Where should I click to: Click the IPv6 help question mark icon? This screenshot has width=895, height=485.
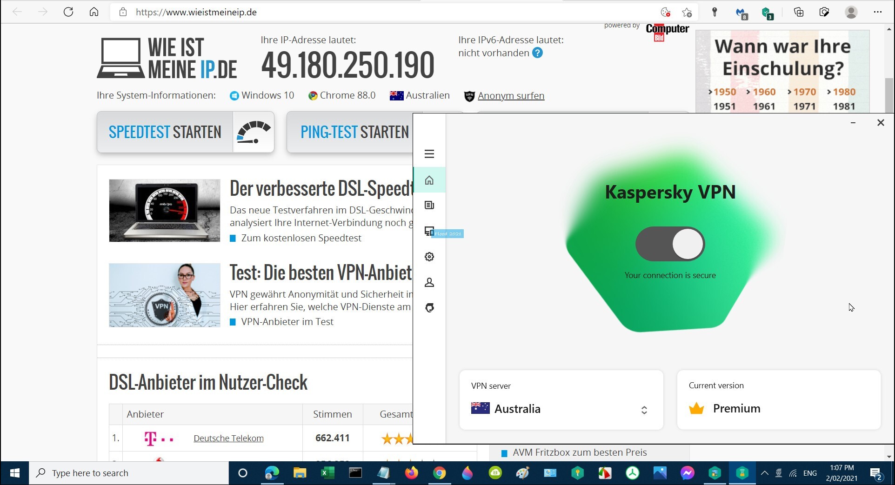click(x=537, y=53)
